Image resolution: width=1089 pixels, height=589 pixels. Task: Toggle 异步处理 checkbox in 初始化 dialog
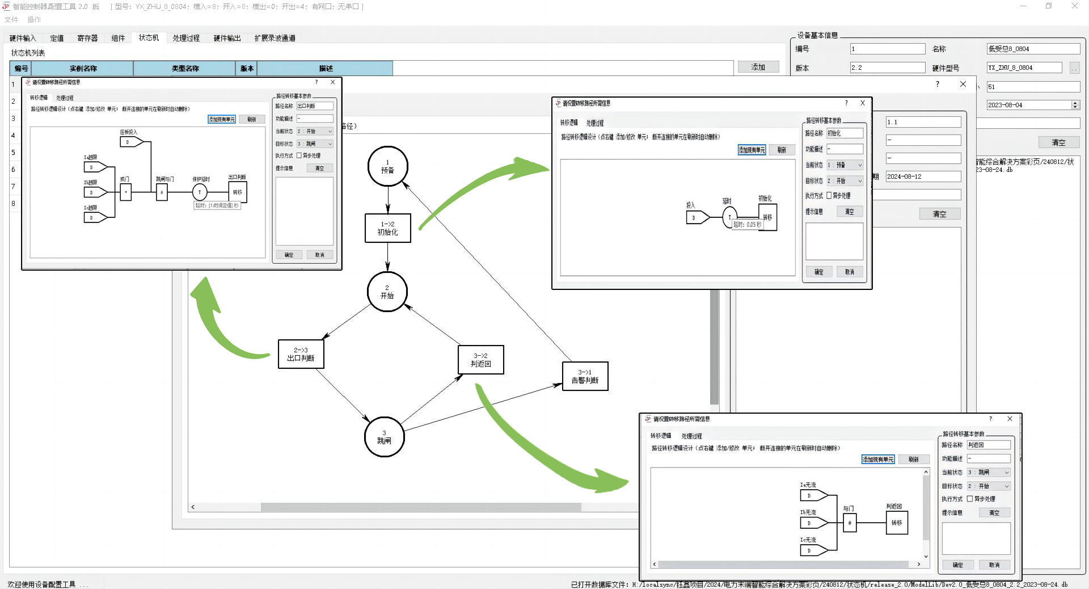(x=829, y=196)
